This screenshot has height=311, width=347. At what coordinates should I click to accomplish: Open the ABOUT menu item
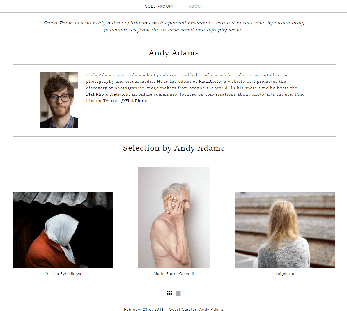(196, 6)
